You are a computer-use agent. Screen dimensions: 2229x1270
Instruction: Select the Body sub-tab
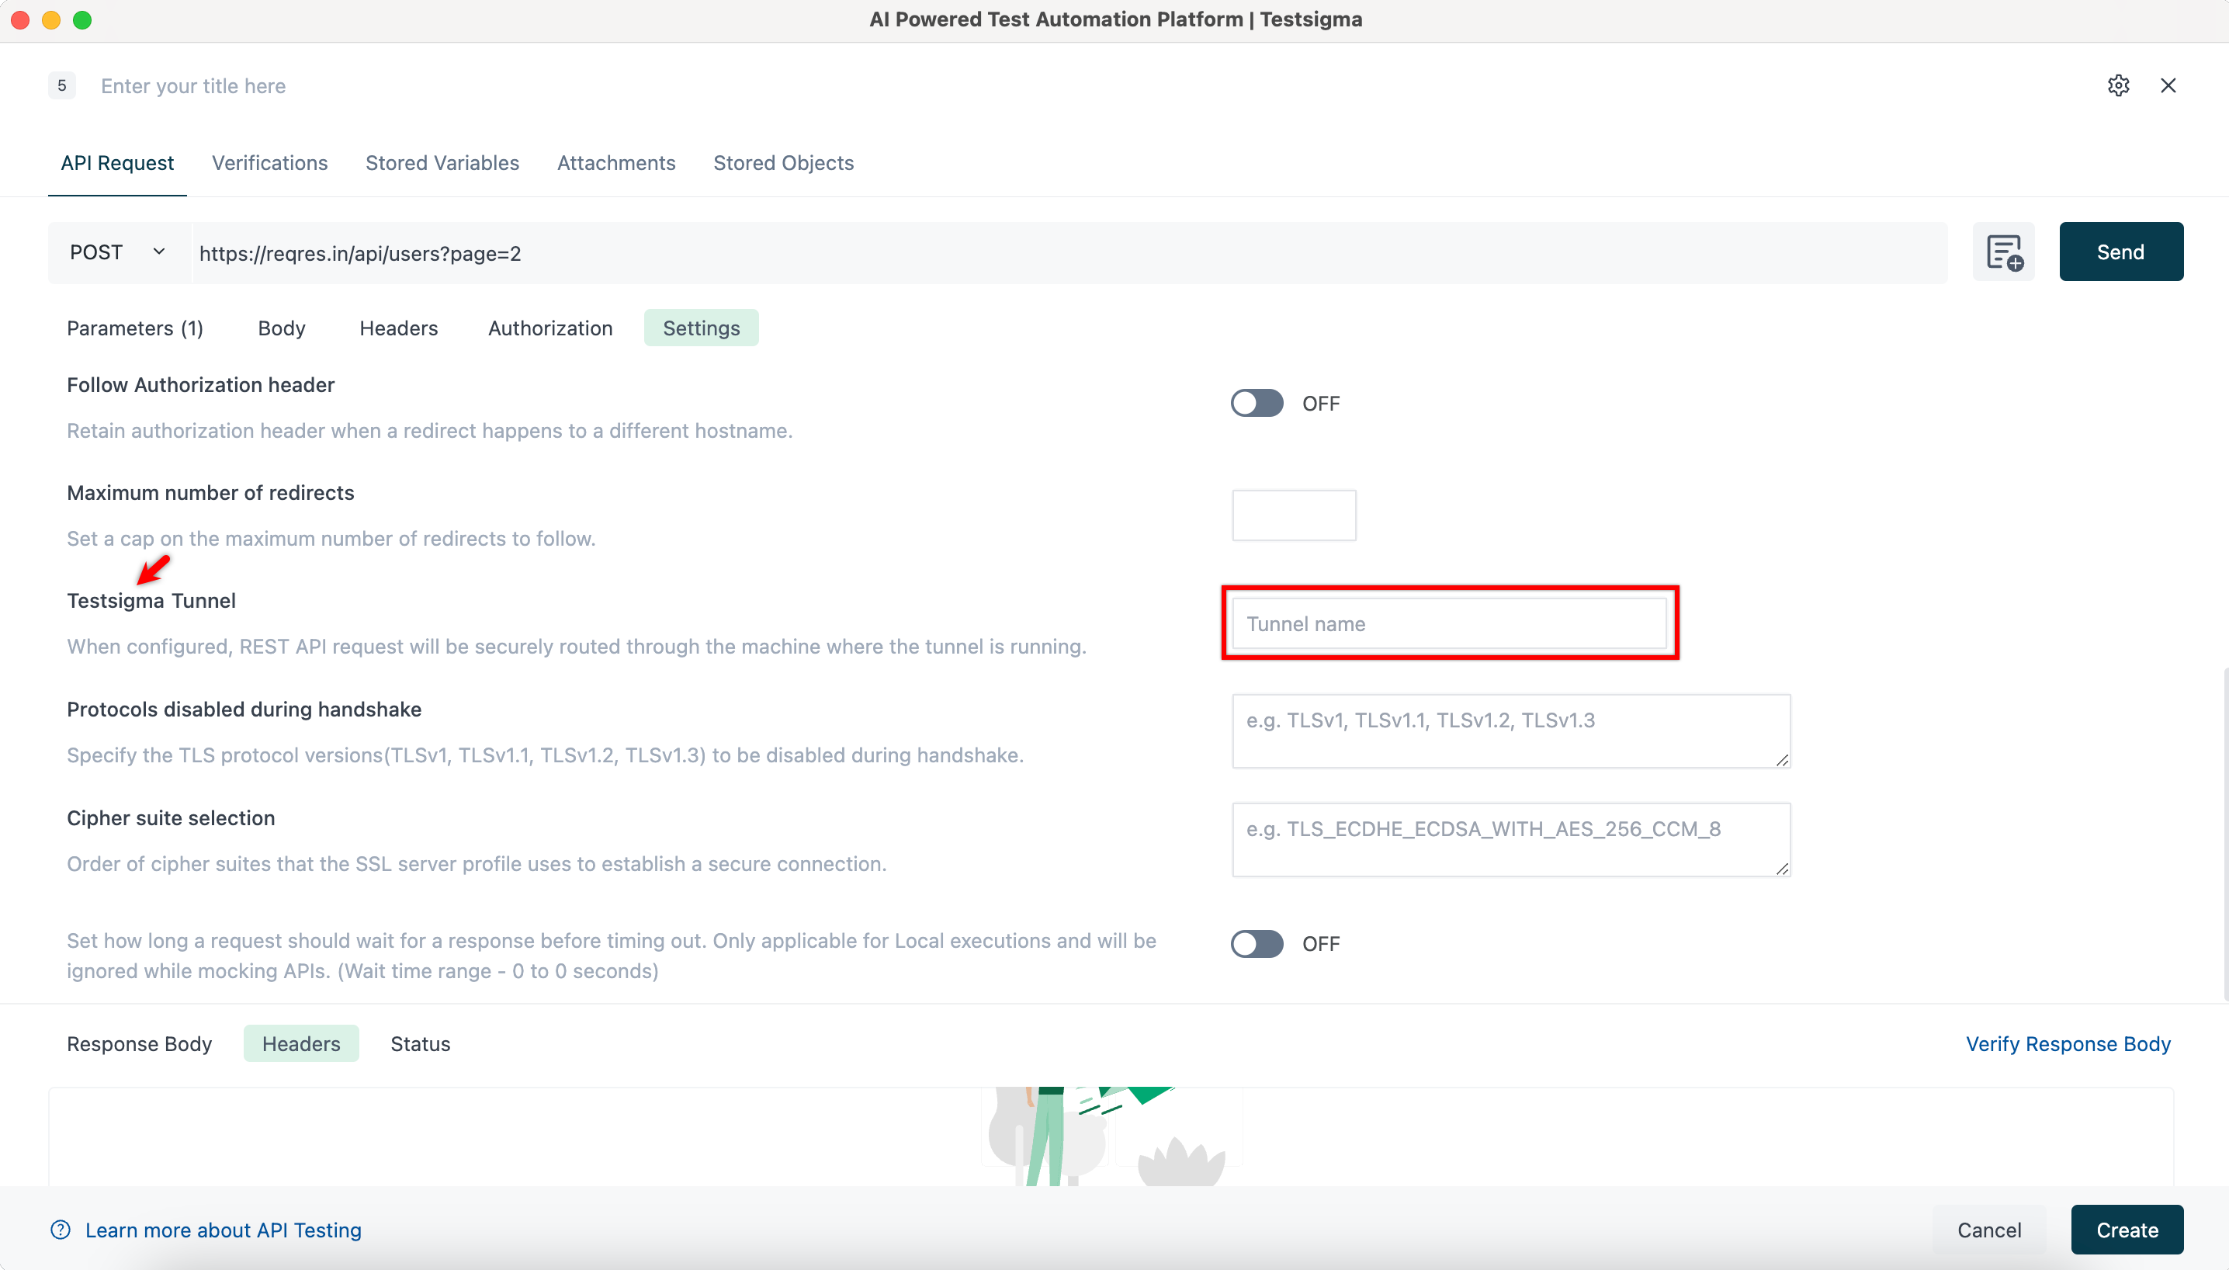click(x=282, y=328)
